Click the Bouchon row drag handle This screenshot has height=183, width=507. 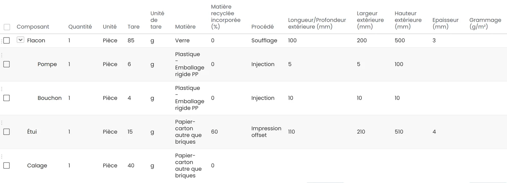(x=1, y=89)
